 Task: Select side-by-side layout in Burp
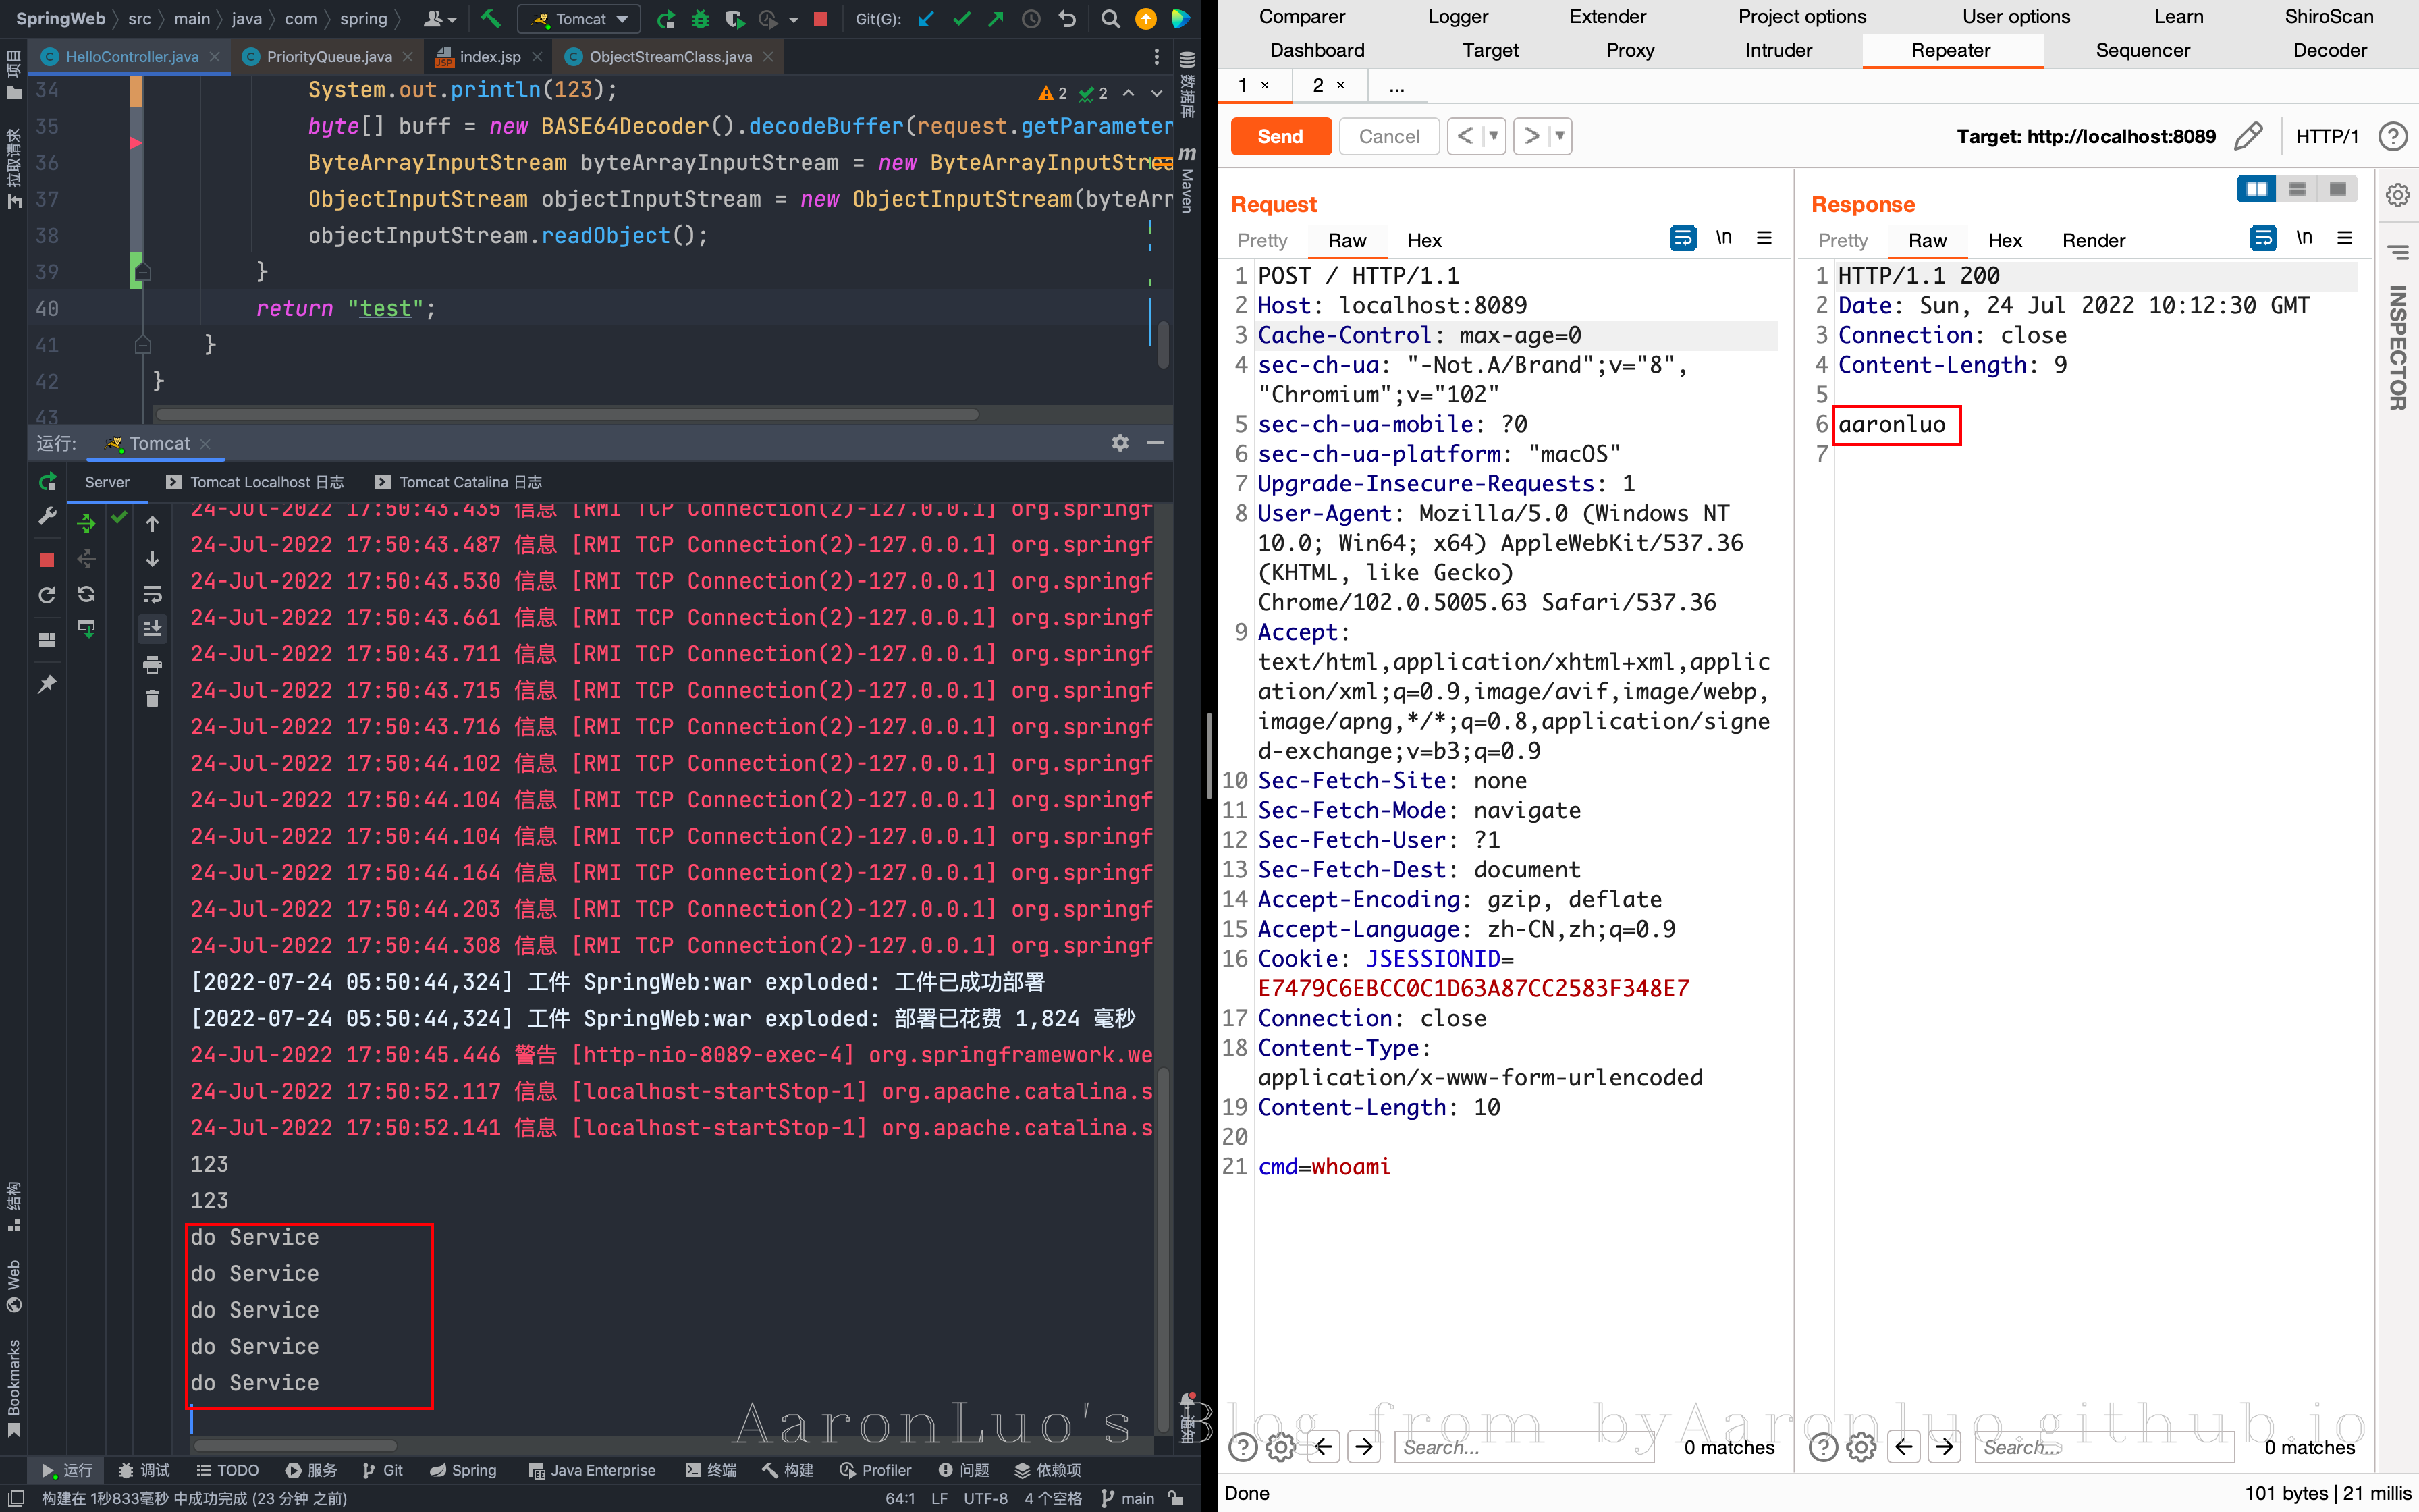[x=2256, y=189]
